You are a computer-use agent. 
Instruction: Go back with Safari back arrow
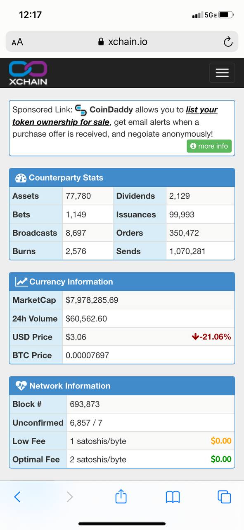(17, 496)
